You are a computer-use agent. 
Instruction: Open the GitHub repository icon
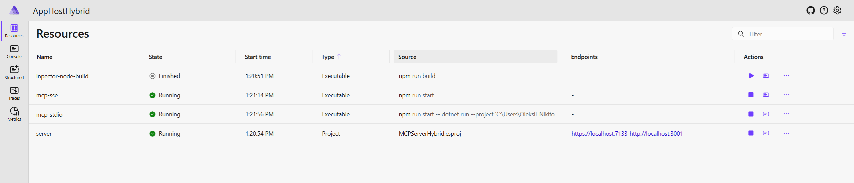pyautogui.click(x=811, y=11)
